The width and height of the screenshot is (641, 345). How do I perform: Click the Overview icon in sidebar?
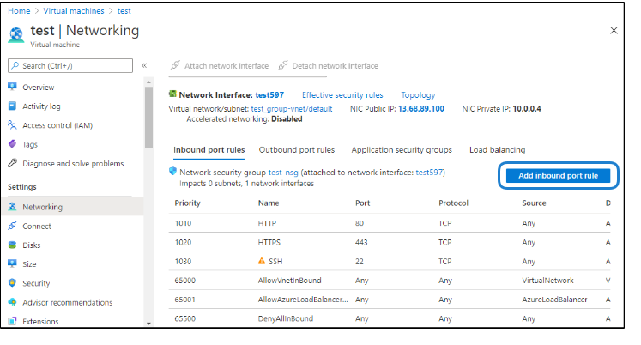pos(12,88)
